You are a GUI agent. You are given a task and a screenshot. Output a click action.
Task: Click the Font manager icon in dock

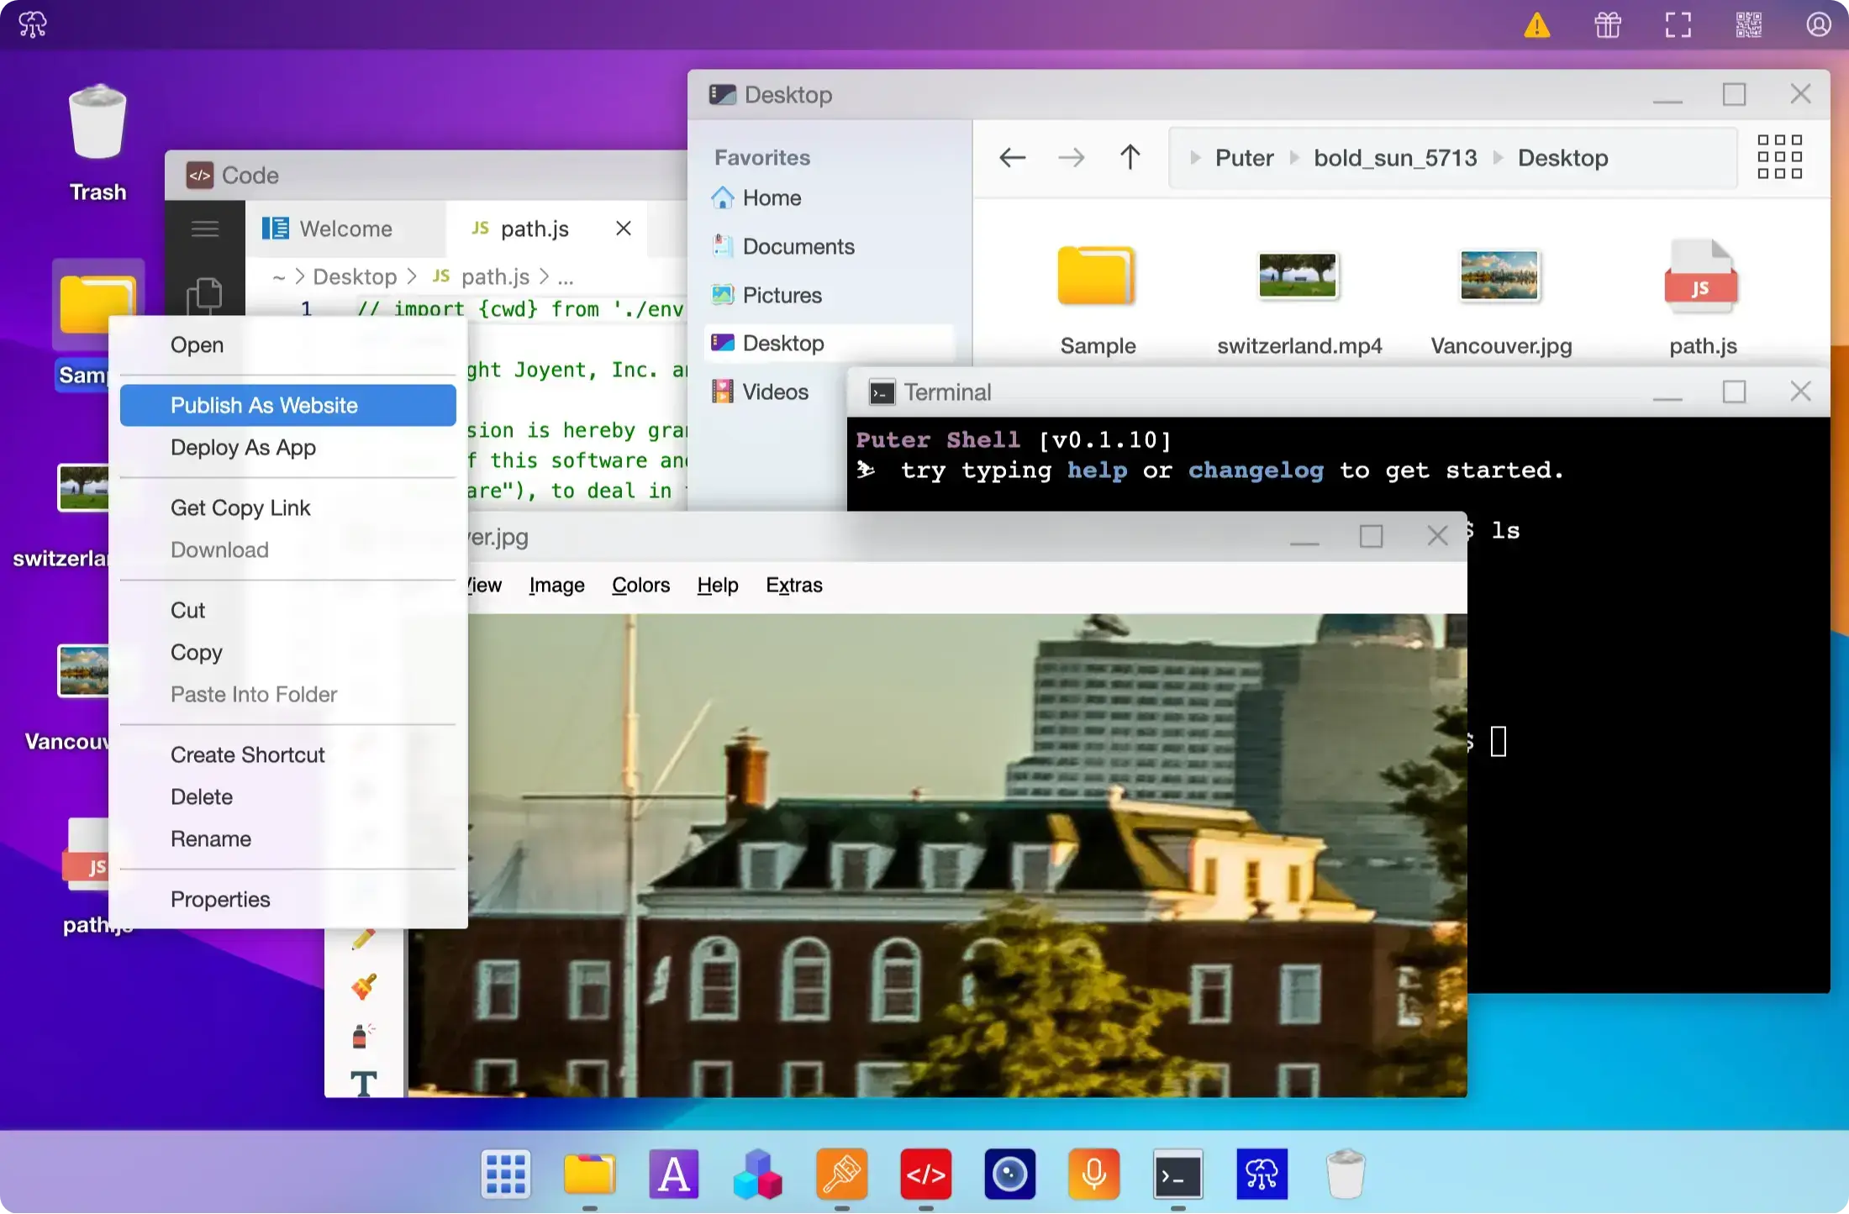(x=674, y=1174)
